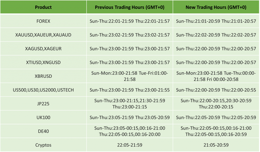Select the XAGUSD,XAGEUR product cell
The height and width of the screenshot is (152, 260).
tap(43, 49)
